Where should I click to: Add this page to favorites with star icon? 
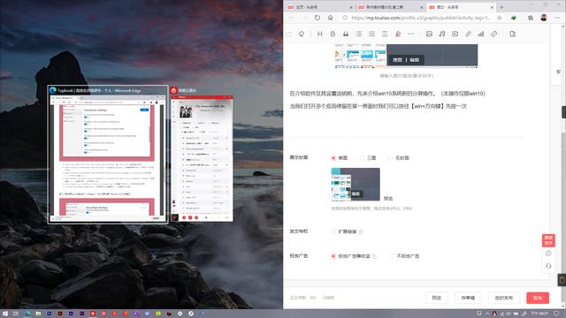coord(500,18)
